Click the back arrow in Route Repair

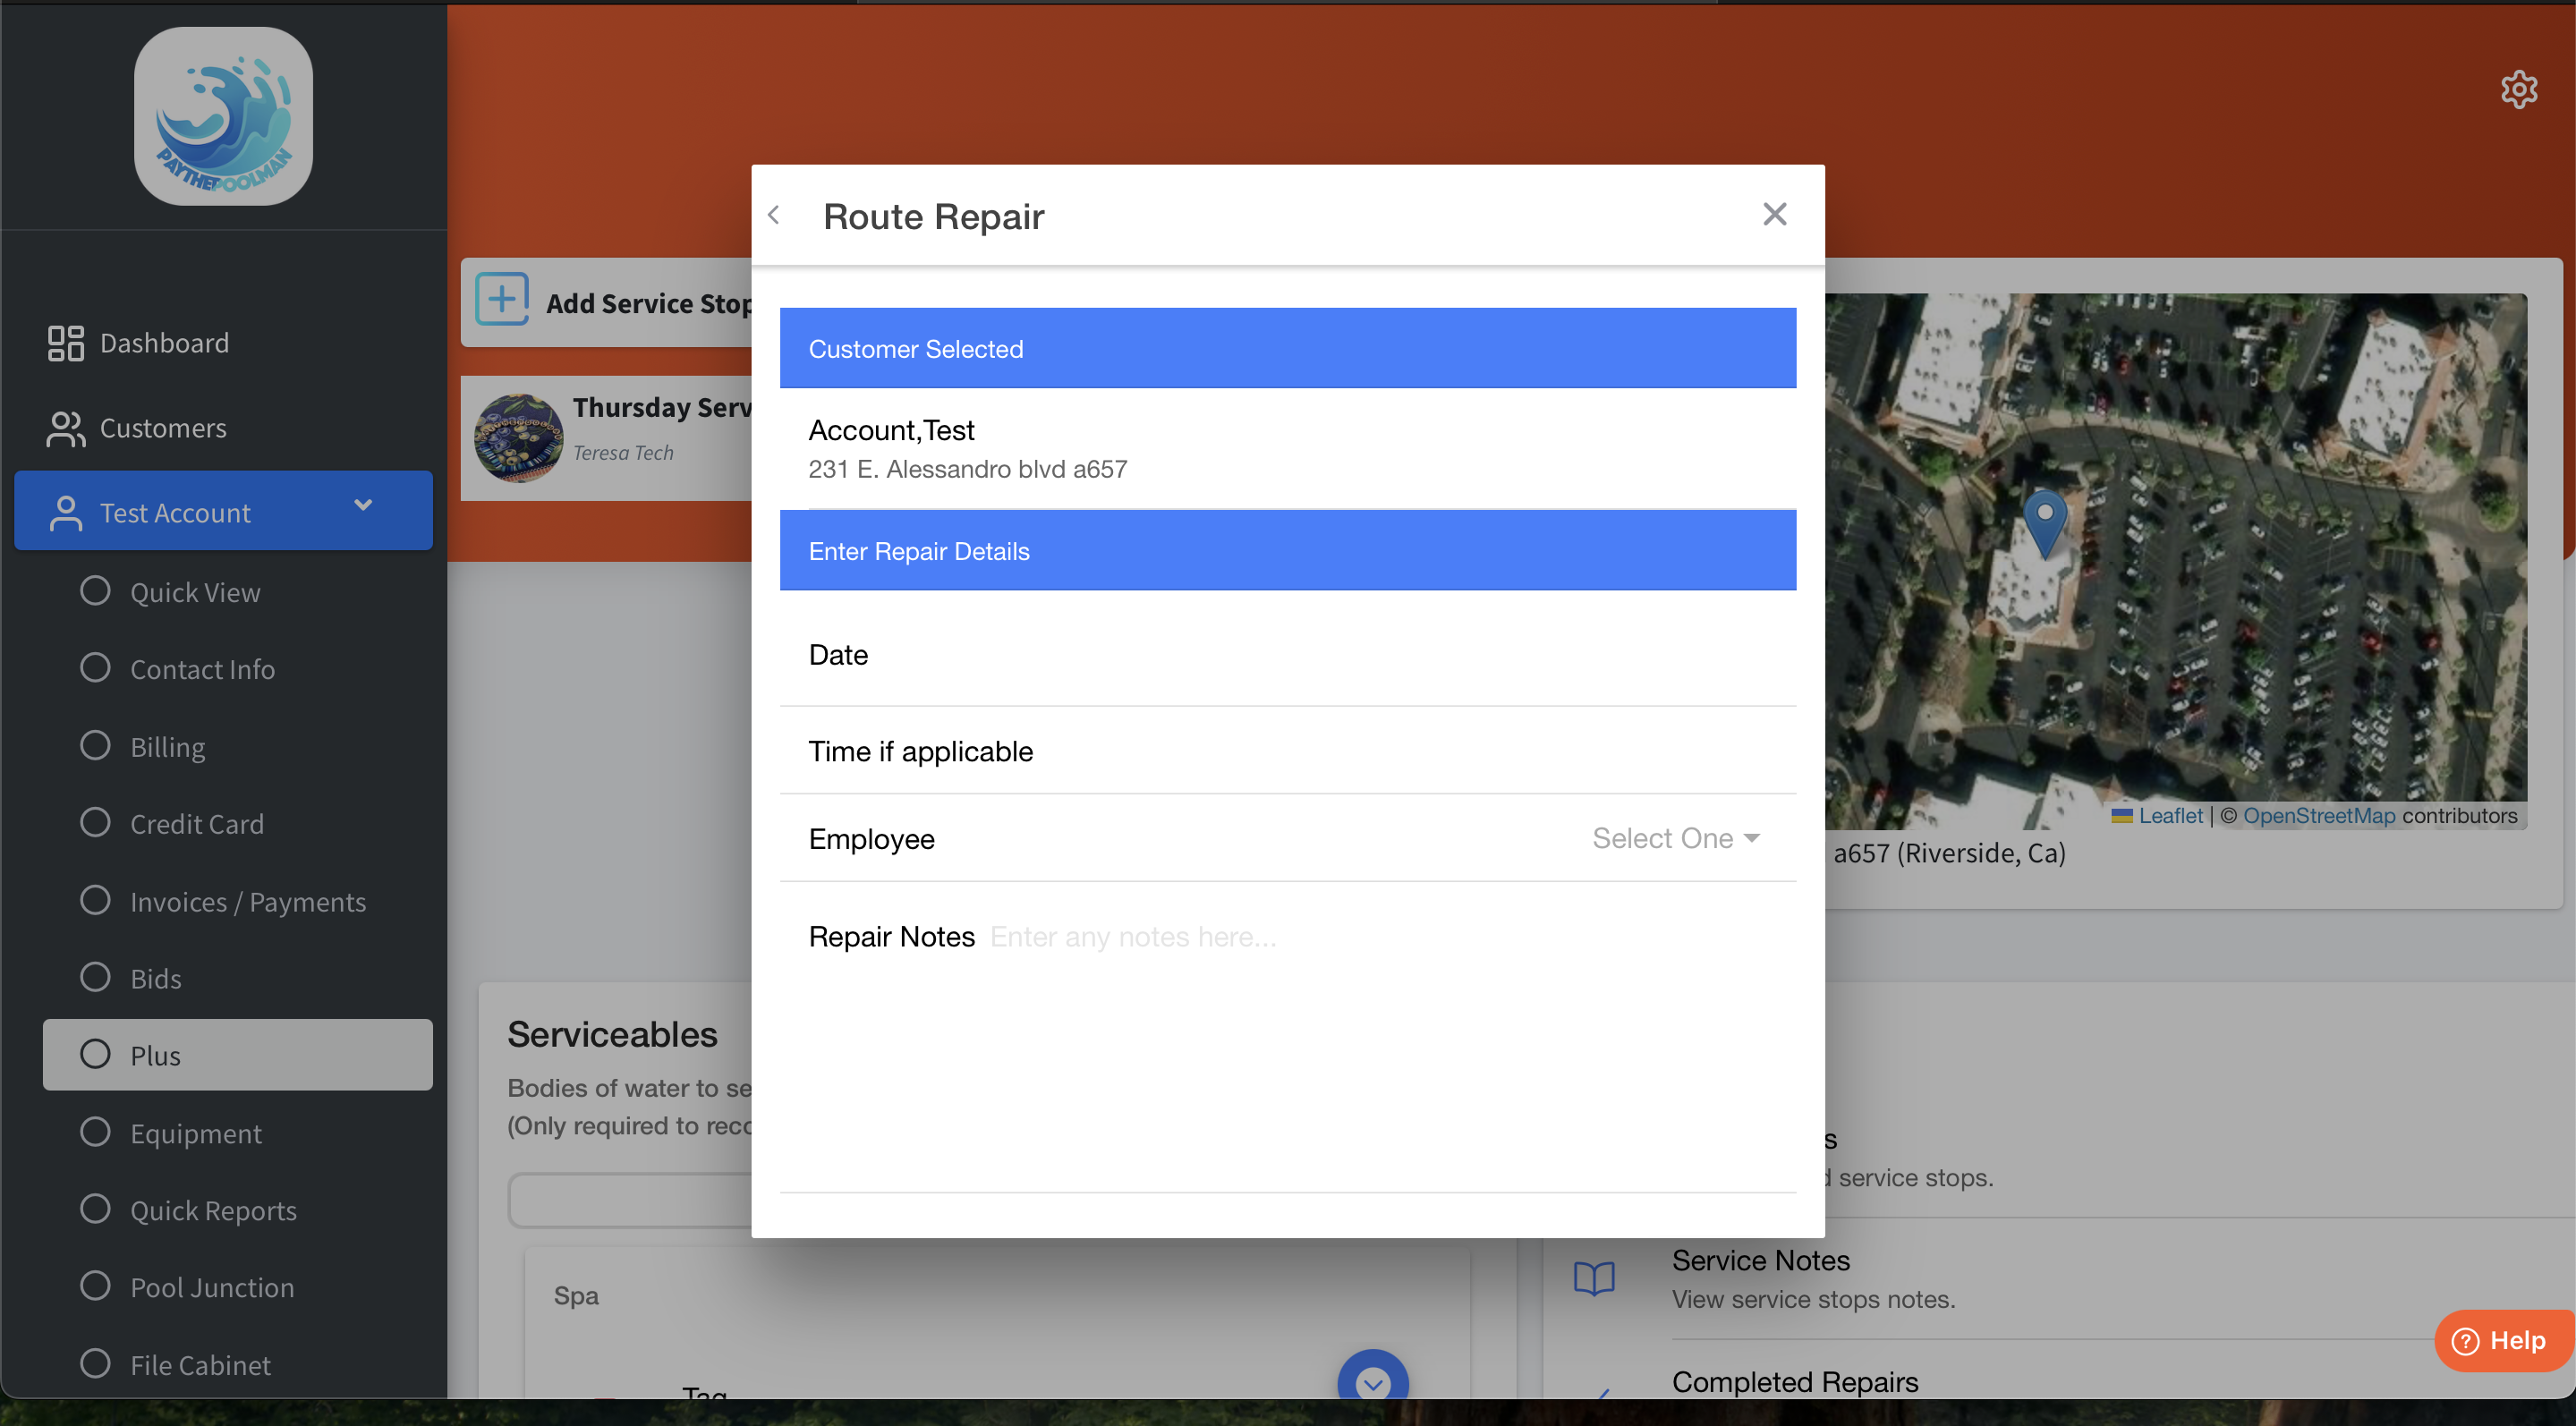point(774,215)
